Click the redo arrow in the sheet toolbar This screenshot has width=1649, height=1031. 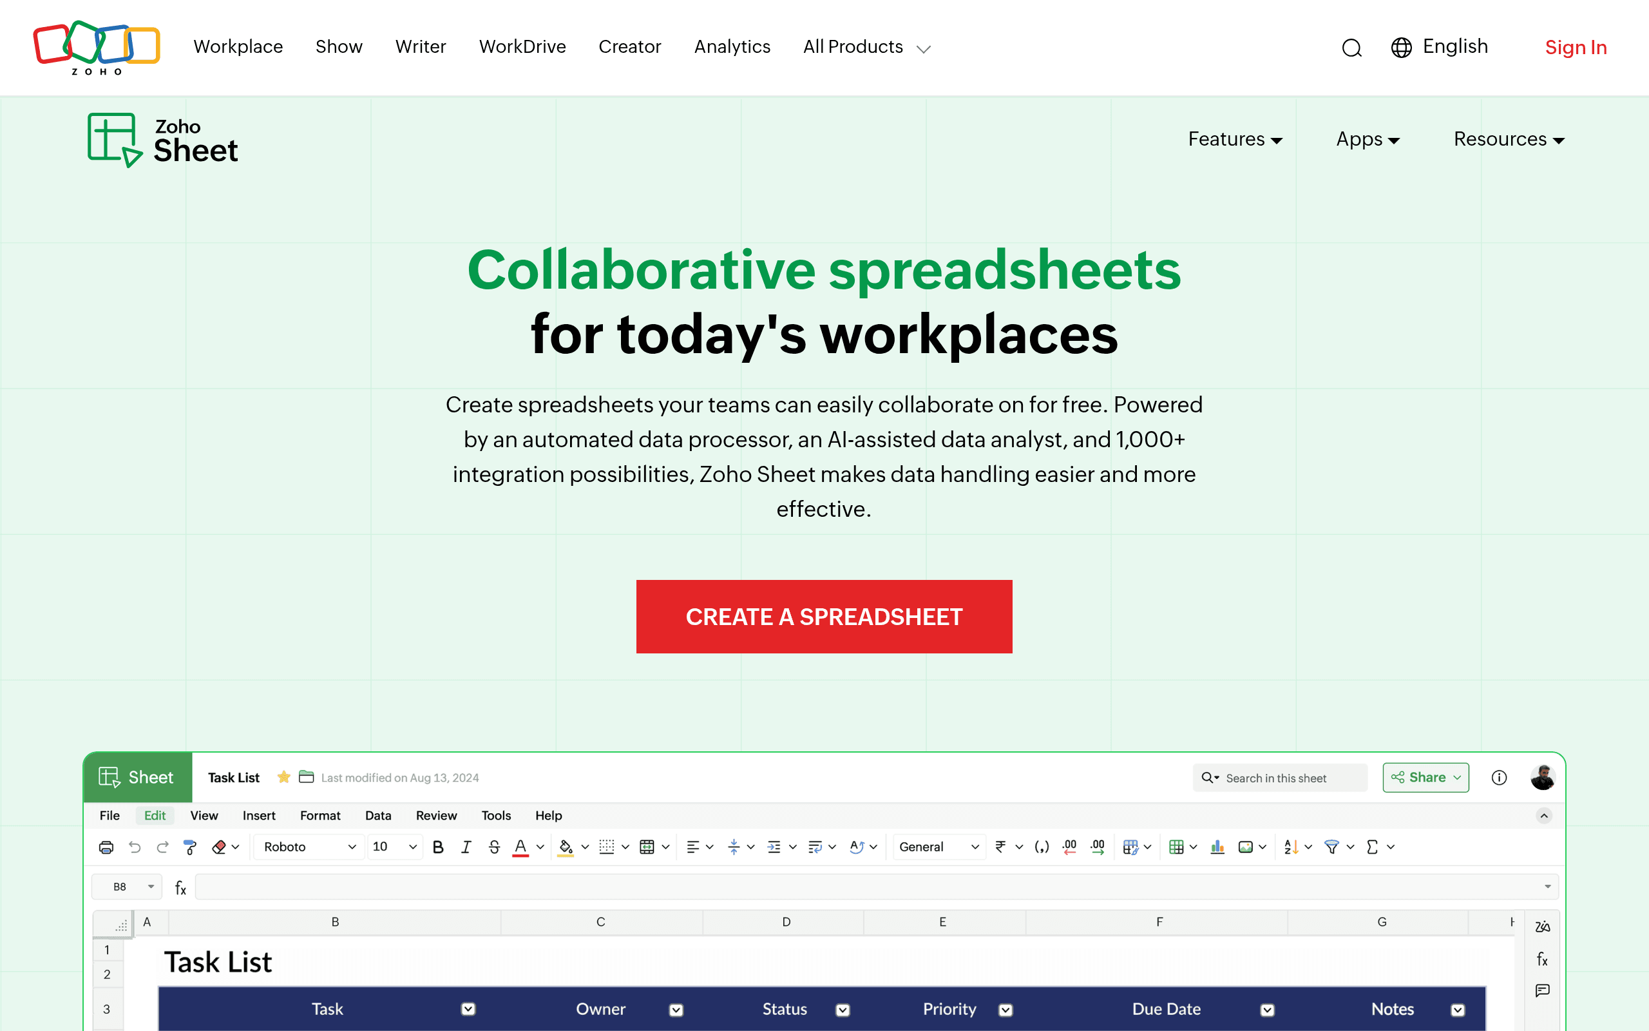coord(162,847)
